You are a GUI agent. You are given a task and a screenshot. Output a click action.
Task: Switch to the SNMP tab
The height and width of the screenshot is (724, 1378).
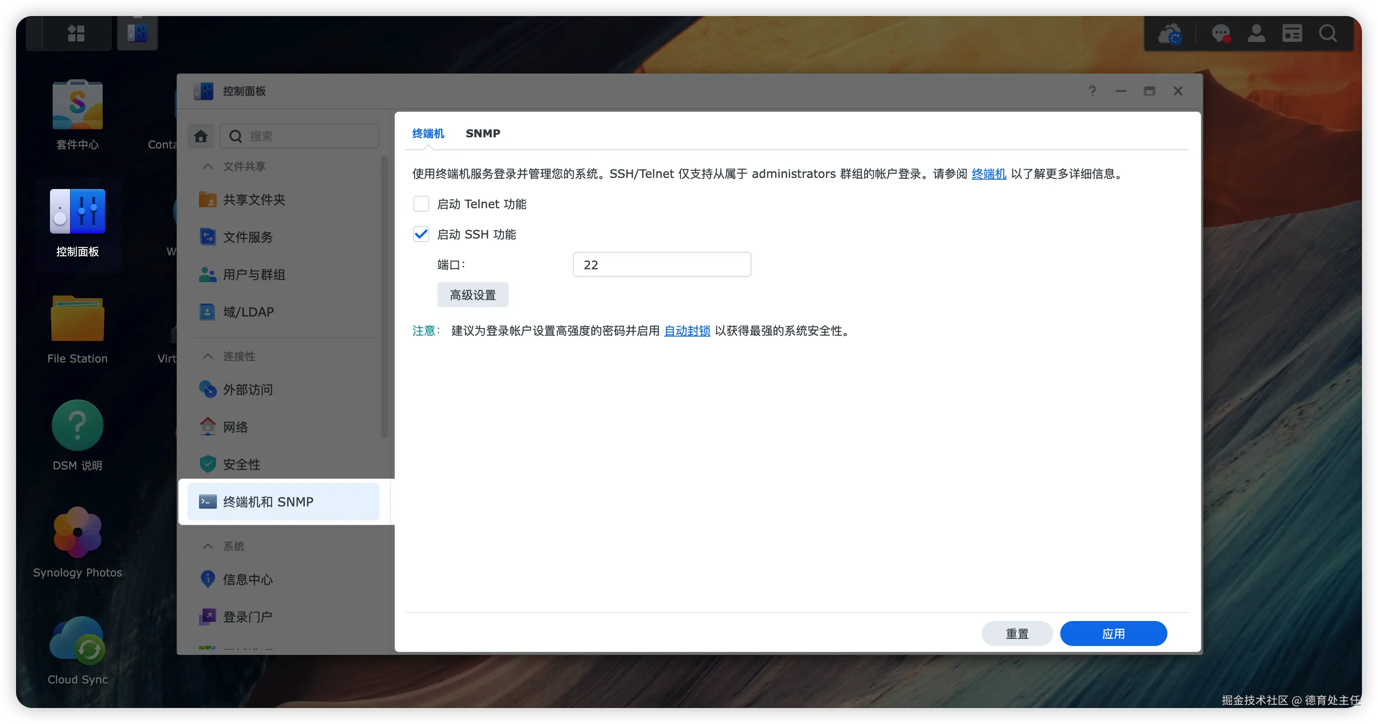483,134
